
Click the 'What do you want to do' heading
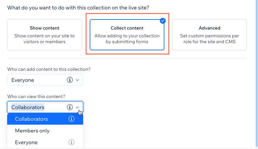(78, 8)
